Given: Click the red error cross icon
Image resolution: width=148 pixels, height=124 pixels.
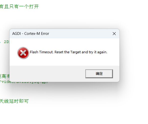Looking at the screenshot, I should pos(23,53).
